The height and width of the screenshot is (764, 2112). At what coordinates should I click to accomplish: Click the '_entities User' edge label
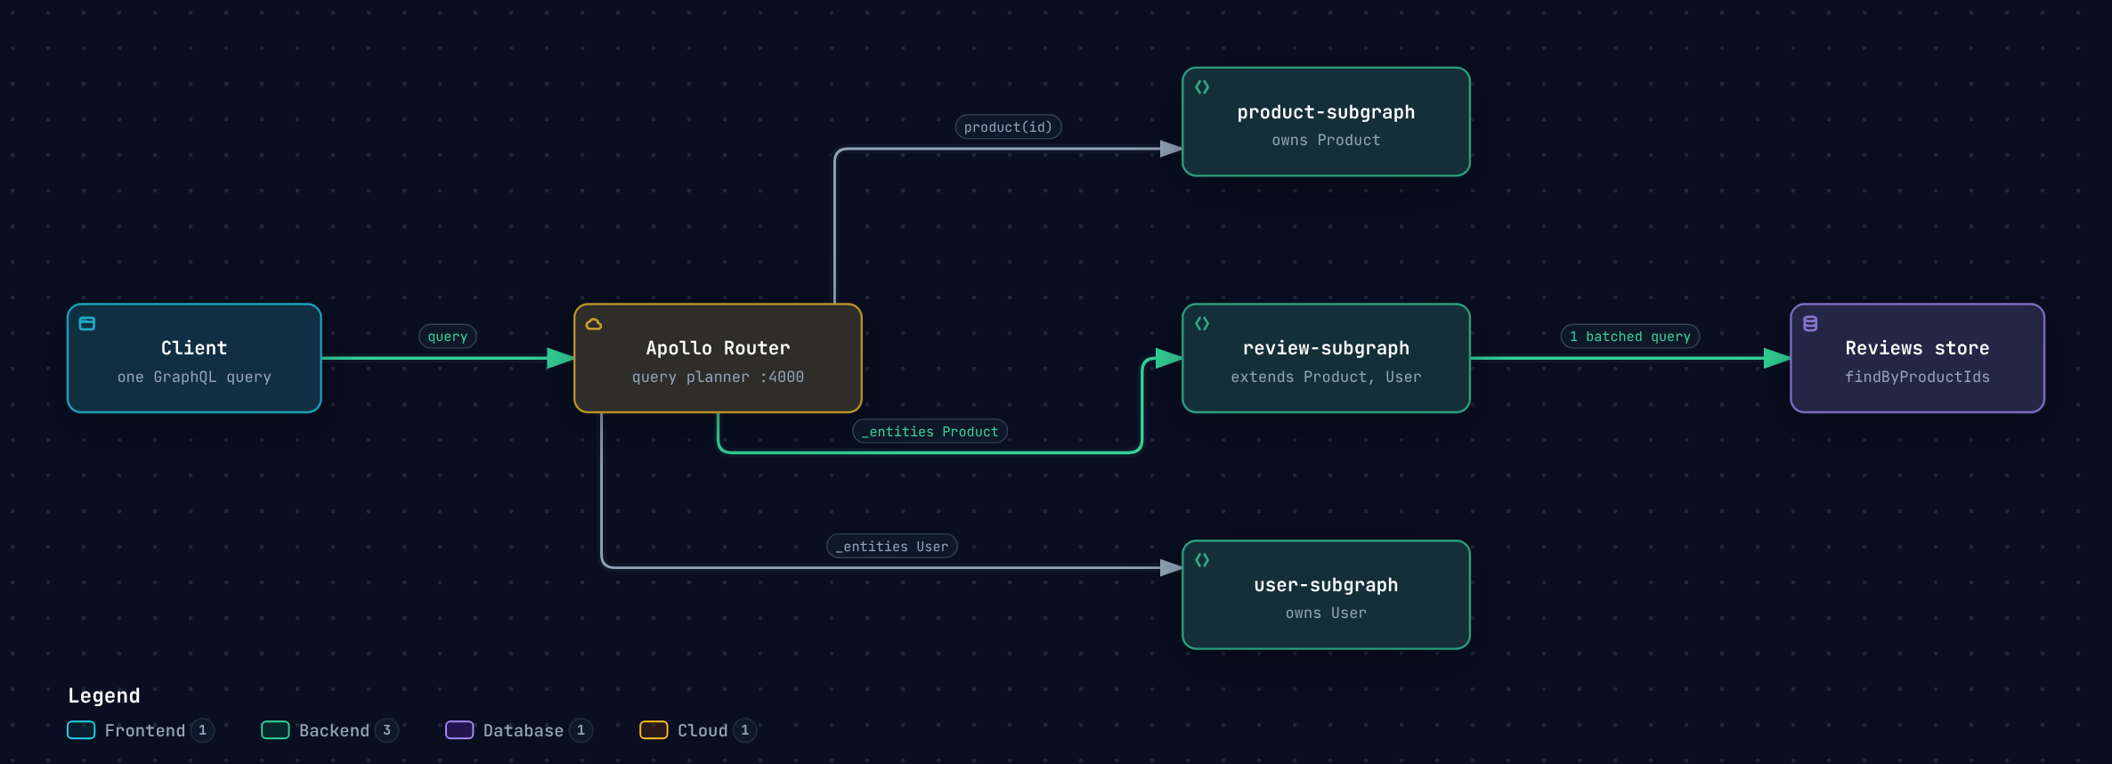pos(892,547)
